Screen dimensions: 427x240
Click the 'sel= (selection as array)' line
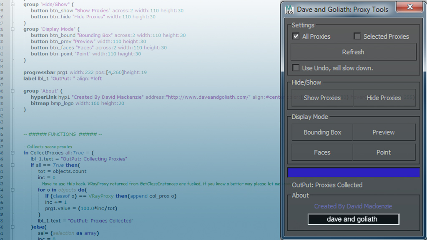click(68, 233)
